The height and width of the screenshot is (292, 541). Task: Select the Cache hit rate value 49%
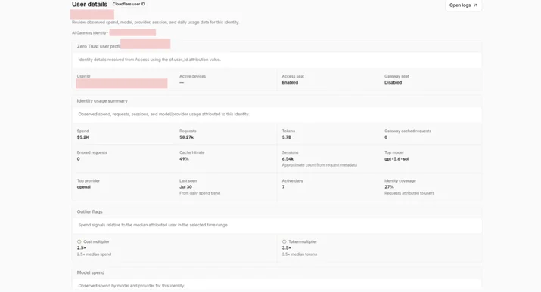pyautogui.click(x=184, y=159)
